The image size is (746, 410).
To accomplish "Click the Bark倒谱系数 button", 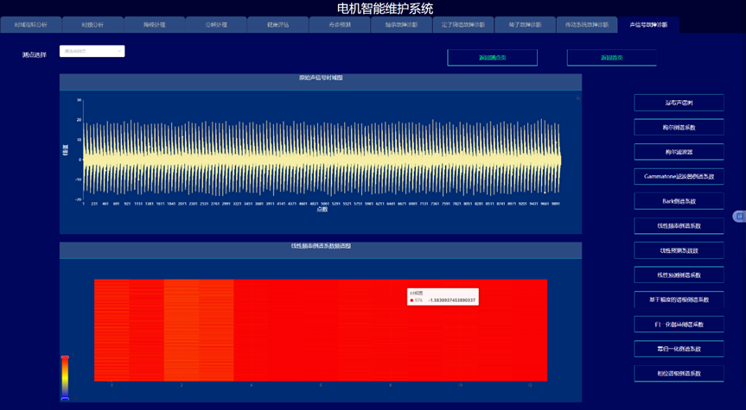I will point(679,201).
